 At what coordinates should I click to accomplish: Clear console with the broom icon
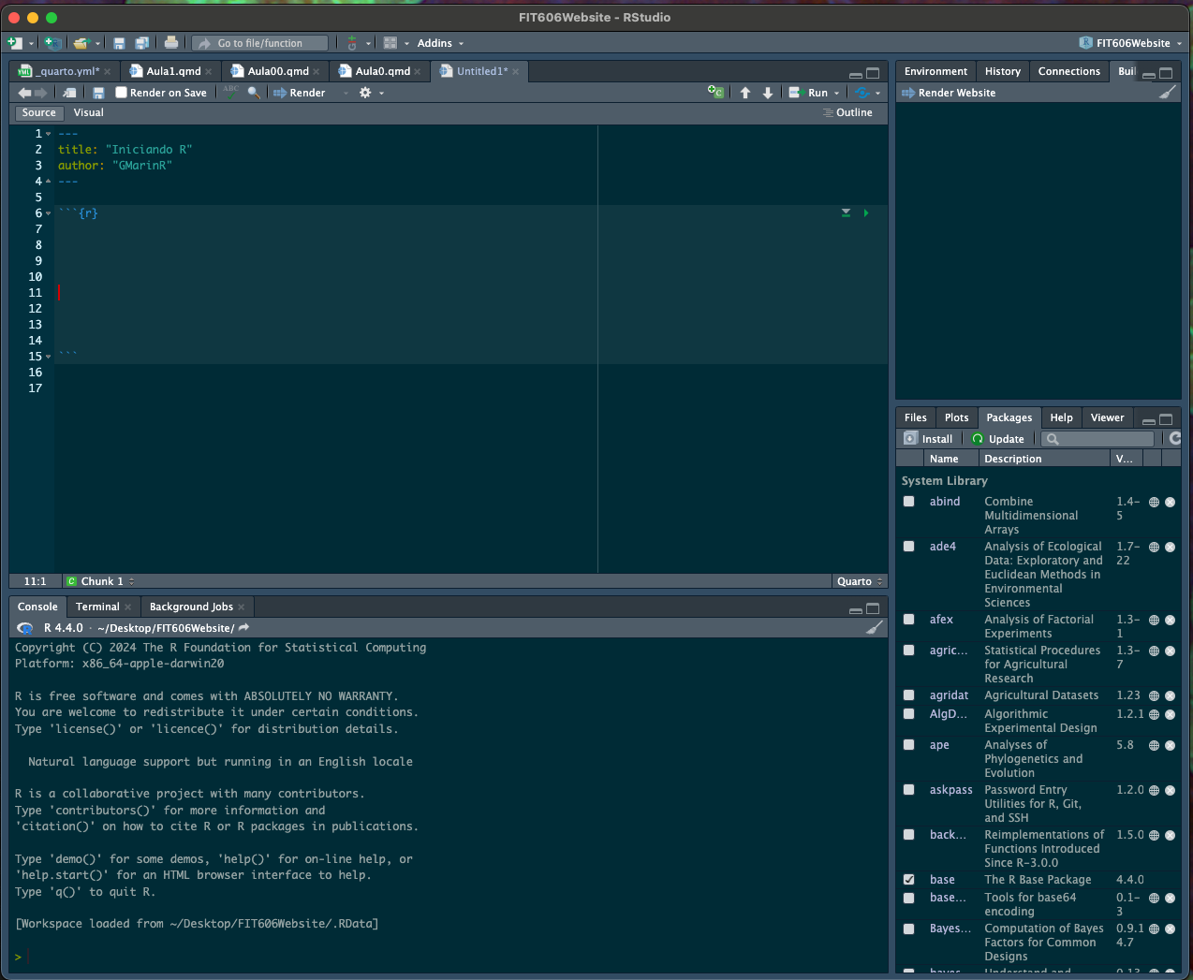874,628
